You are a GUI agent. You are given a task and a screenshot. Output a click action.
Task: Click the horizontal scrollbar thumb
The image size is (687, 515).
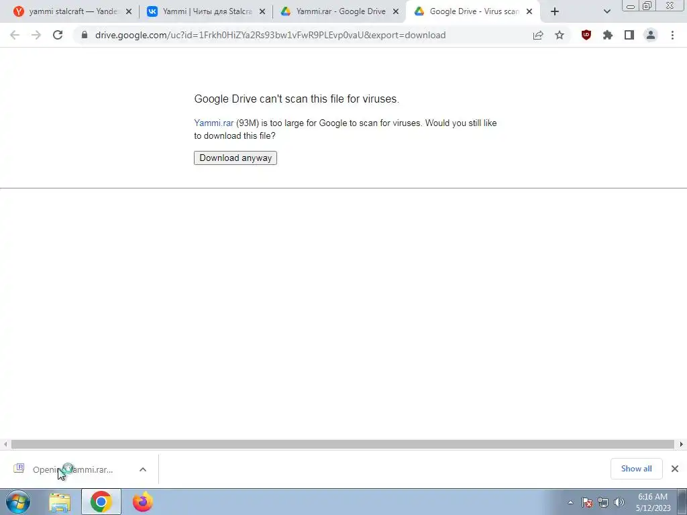click(342, 444)
